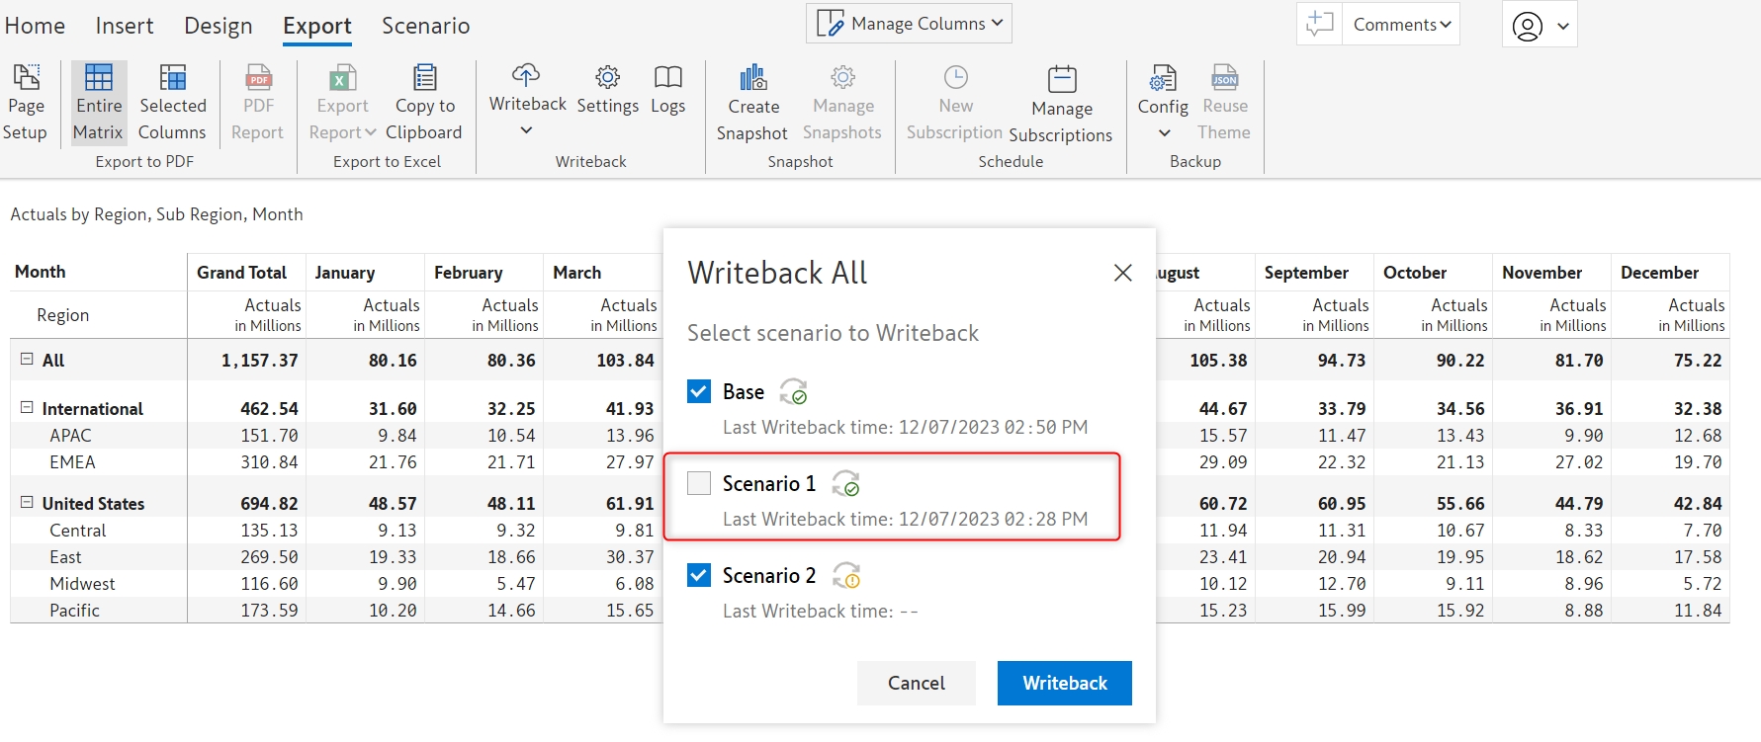The width and height of the screenshot is (1761, 742).
Task: Open Writeback Settings gear icon
Action: [607, 78]
